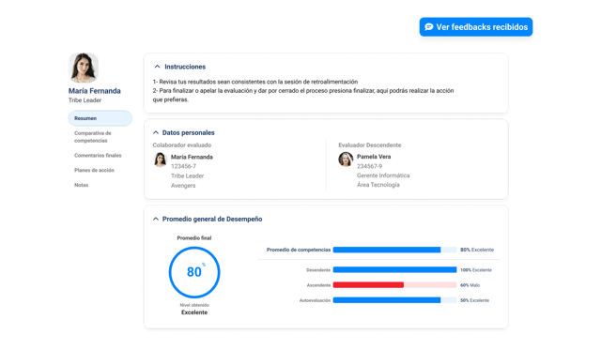The width and height of the screenshot is (601, 350).
Task: Click the Autoevaluación progress bar
Action: (394, 300)
